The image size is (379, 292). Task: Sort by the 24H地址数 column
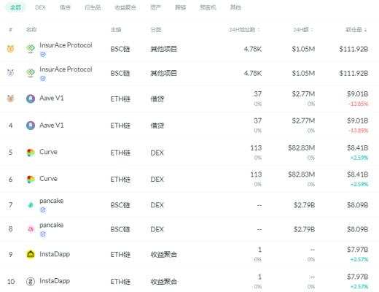click(244, 30)
